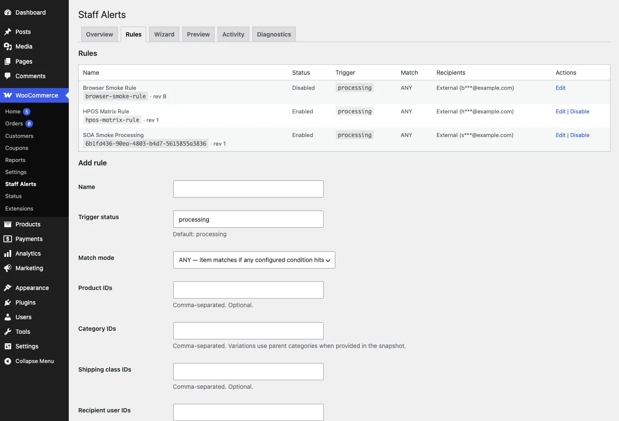Edit the HPOS Matrix Rule

(561, 111)
